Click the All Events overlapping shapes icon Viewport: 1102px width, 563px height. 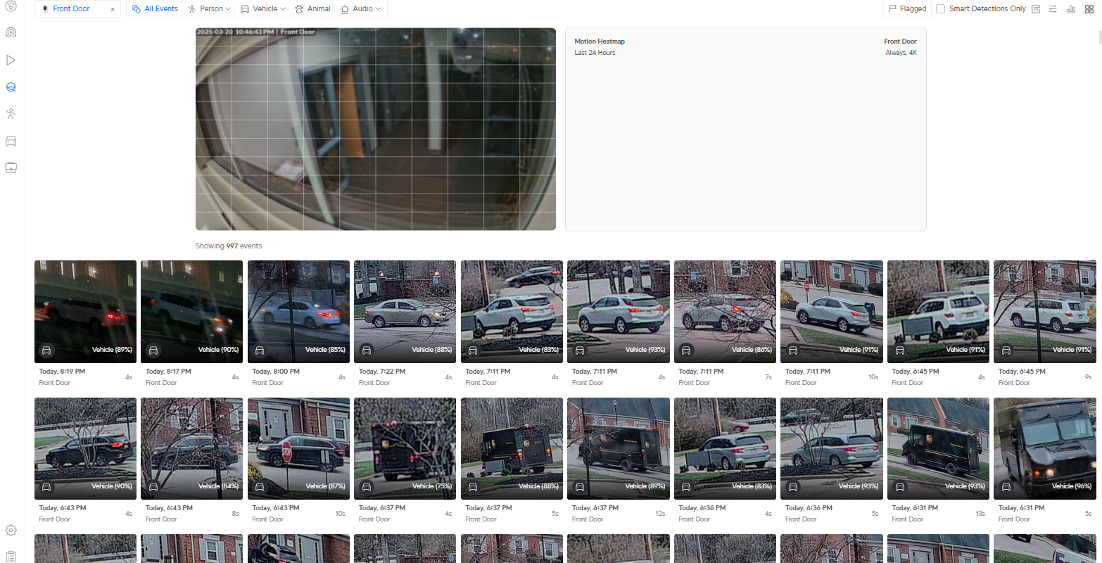pos(137,9)
